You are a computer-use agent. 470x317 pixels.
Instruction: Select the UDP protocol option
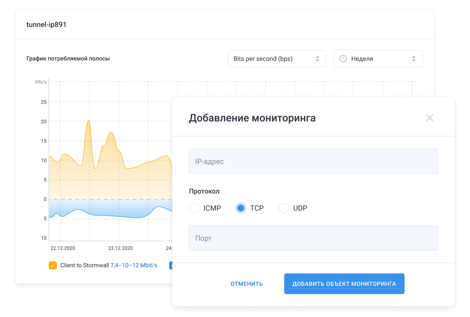click(x=284, y=208)
